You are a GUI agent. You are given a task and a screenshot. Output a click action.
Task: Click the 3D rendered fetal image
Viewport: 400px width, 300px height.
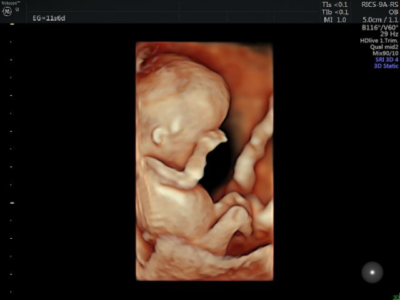[x=204, y=161]
